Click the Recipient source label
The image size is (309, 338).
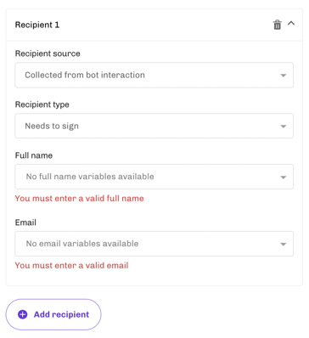pos(48,54)
